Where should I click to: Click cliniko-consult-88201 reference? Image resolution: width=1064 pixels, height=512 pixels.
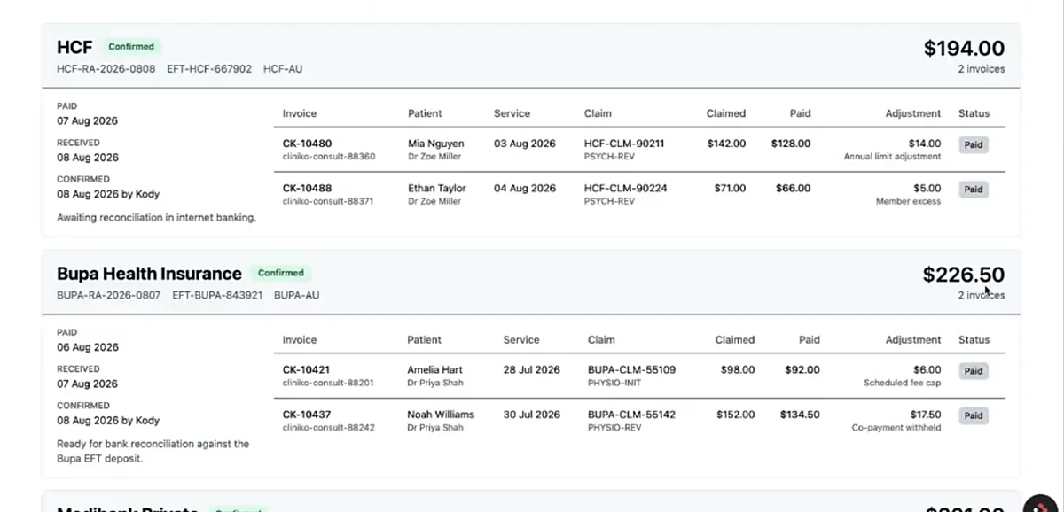pyautogui.click(x=328, y=383)
